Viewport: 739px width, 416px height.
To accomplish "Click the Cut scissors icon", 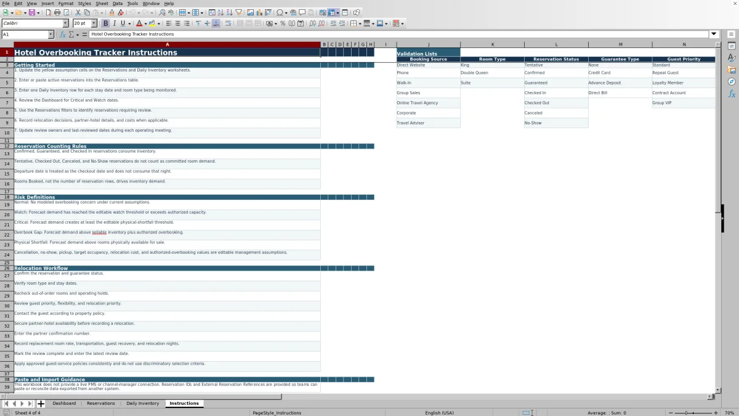I will coord(78,12).
